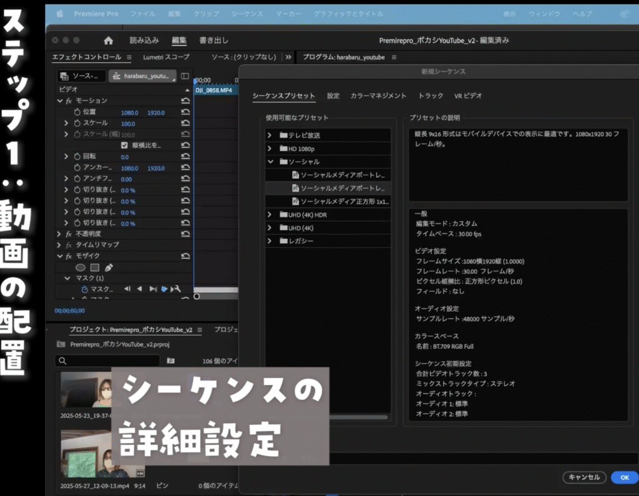Image resolution: width=639 pixels, height=496 pixels.
Task: Expand the HD 1080p preset folder
Action: (x=270, y=148)
